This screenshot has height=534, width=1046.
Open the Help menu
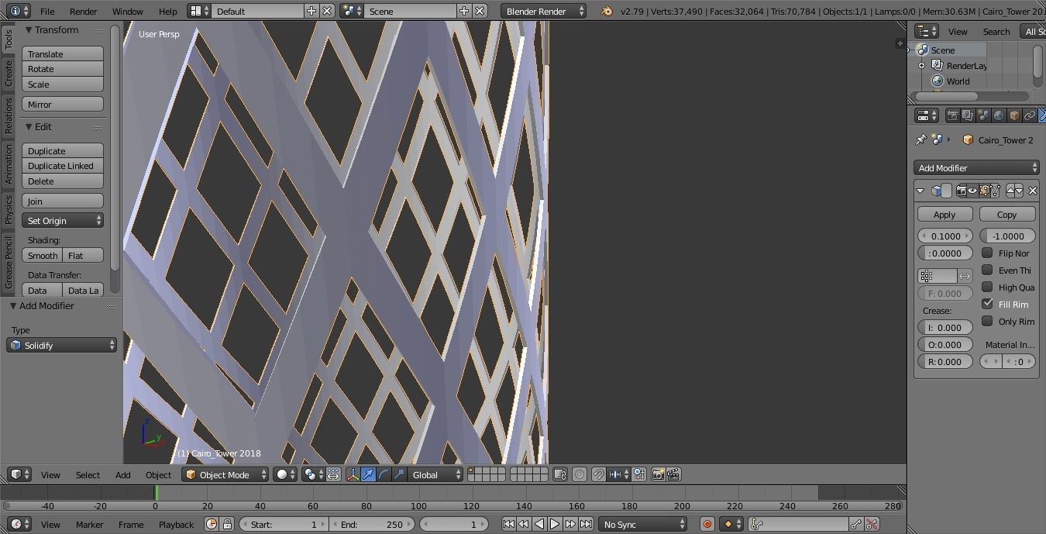[167, 12]
